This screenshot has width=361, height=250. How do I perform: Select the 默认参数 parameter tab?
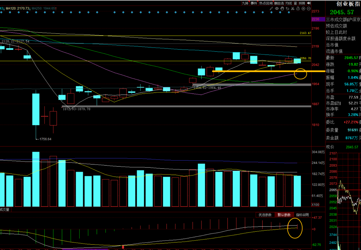[x=284, y=215]
